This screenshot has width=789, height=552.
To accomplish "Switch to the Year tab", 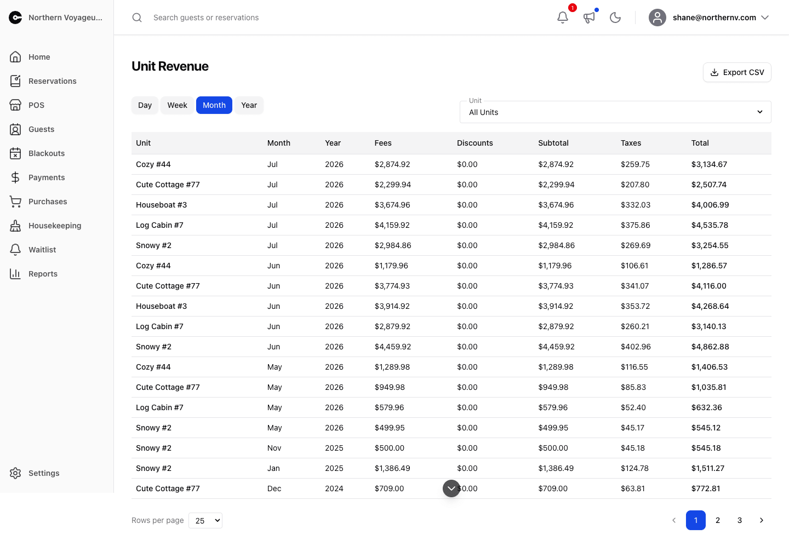I will (249, 105).
